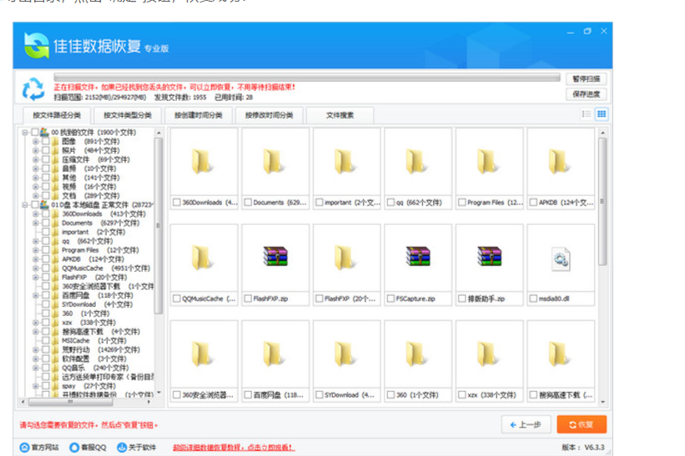Screen dimensions: 685x456
Task: Enable checkbox for Program Files thumbnail
Action: 462,202
